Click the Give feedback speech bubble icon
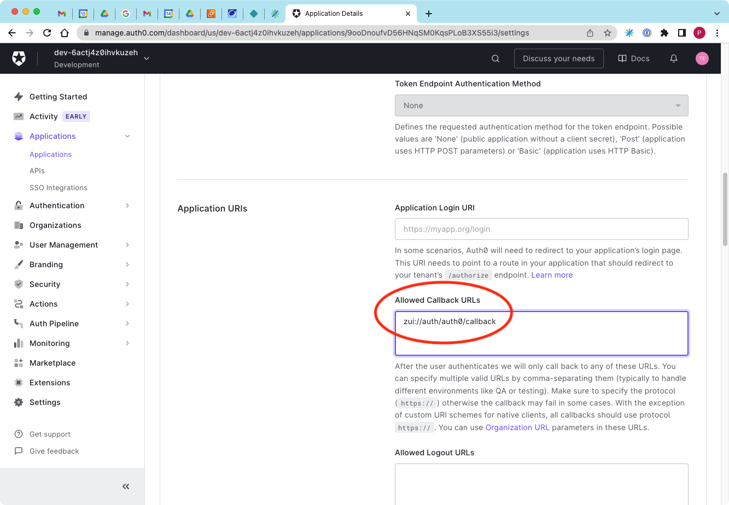729x505 pixels. [19, 451]
